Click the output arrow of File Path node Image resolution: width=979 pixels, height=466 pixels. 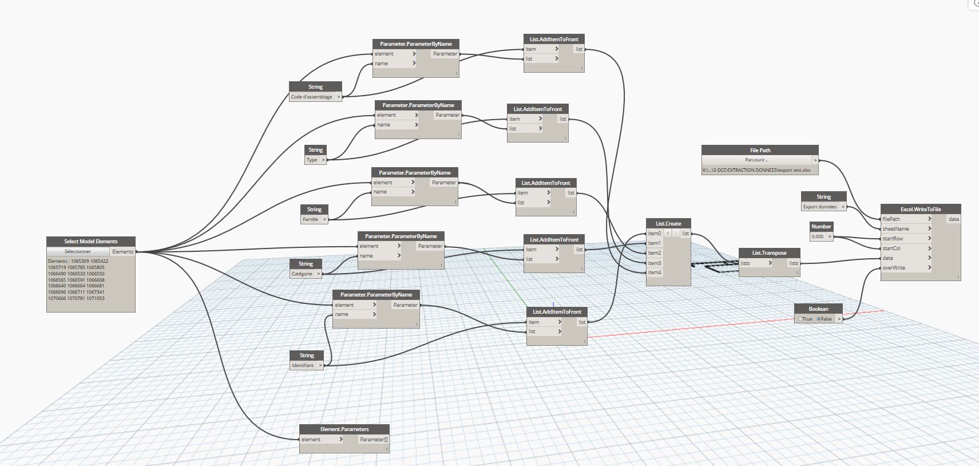click(815, 160)
